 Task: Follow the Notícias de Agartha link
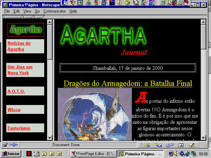coord(19,46)
